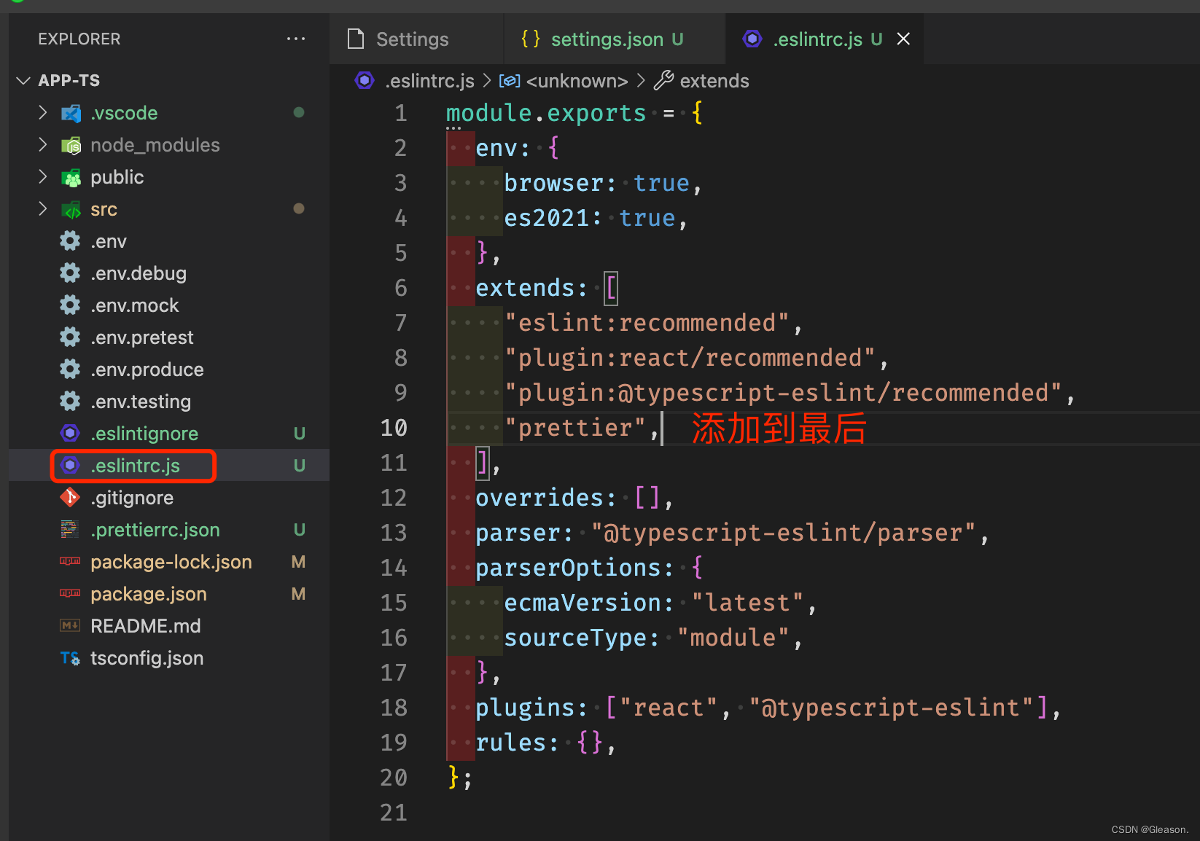Screen dimensions: 1200x841
Task: Click the public folder icon
Action: 71,178
